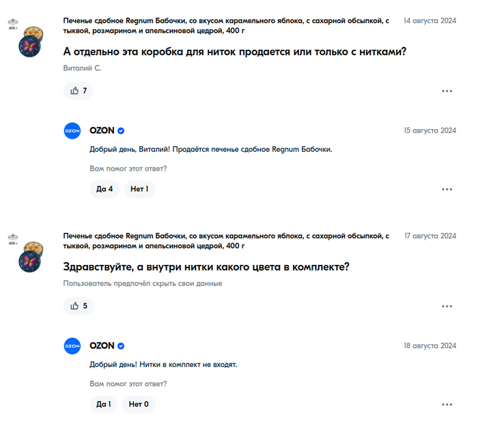Viewport: 478px width, 431px height.
Task: Vote "Да 4" on the first answer
Action: tap(104, 189)
